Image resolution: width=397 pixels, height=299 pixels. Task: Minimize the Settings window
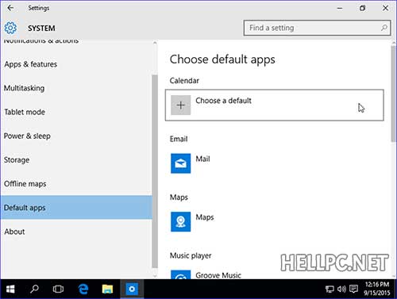tap(340, 8)
